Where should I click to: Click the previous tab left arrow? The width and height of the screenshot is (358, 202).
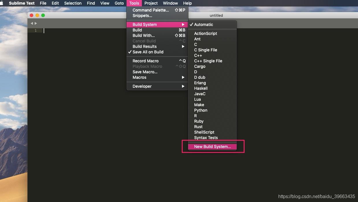pyautogui.click(x=32, y=23)
